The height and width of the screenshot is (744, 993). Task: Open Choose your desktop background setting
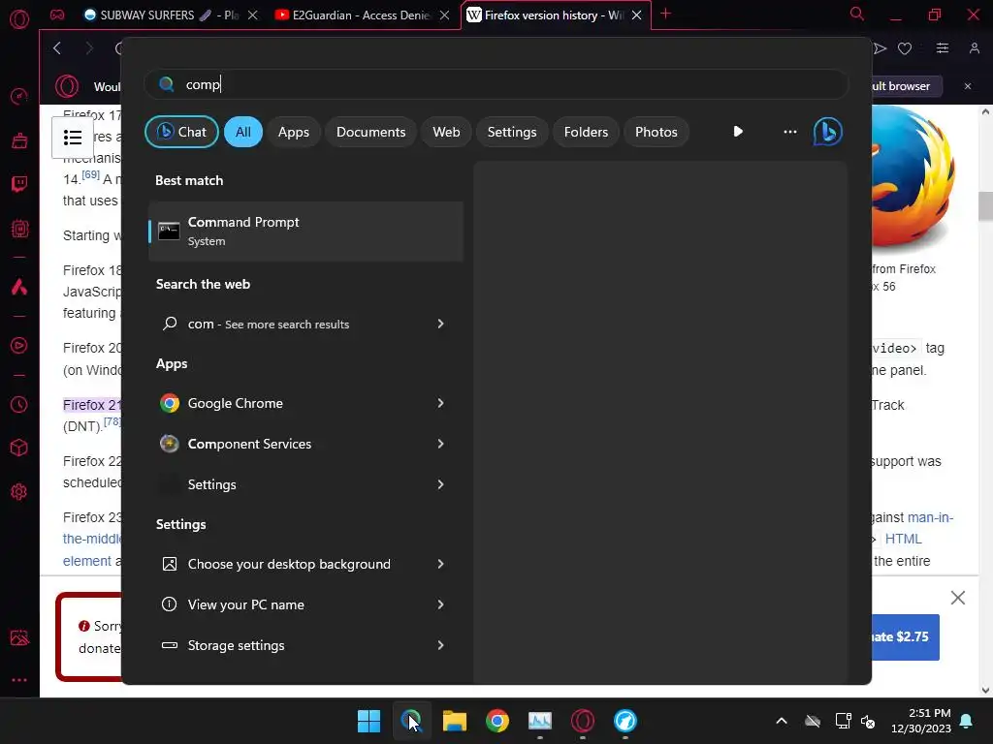point(305,564)
